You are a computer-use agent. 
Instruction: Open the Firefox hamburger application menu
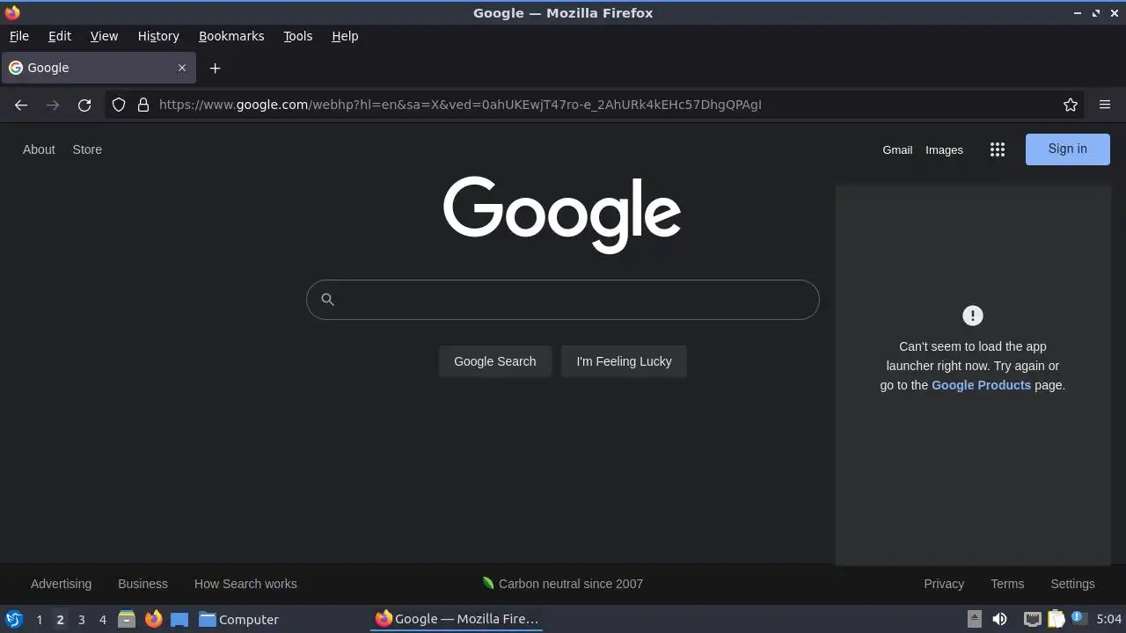tap(1105, 105)
